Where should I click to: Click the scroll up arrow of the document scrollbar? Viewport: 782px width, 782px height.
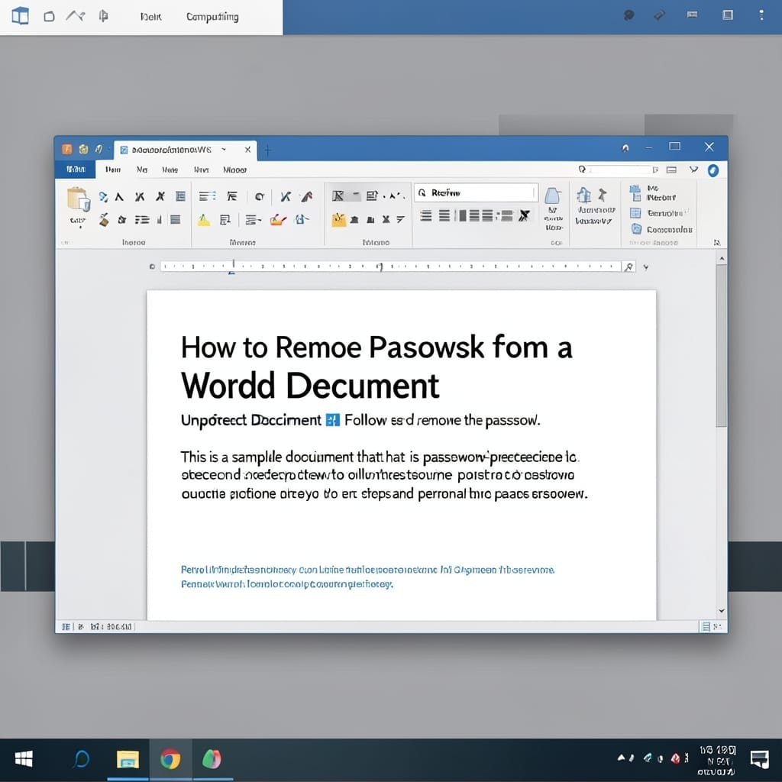click(721, 258)
